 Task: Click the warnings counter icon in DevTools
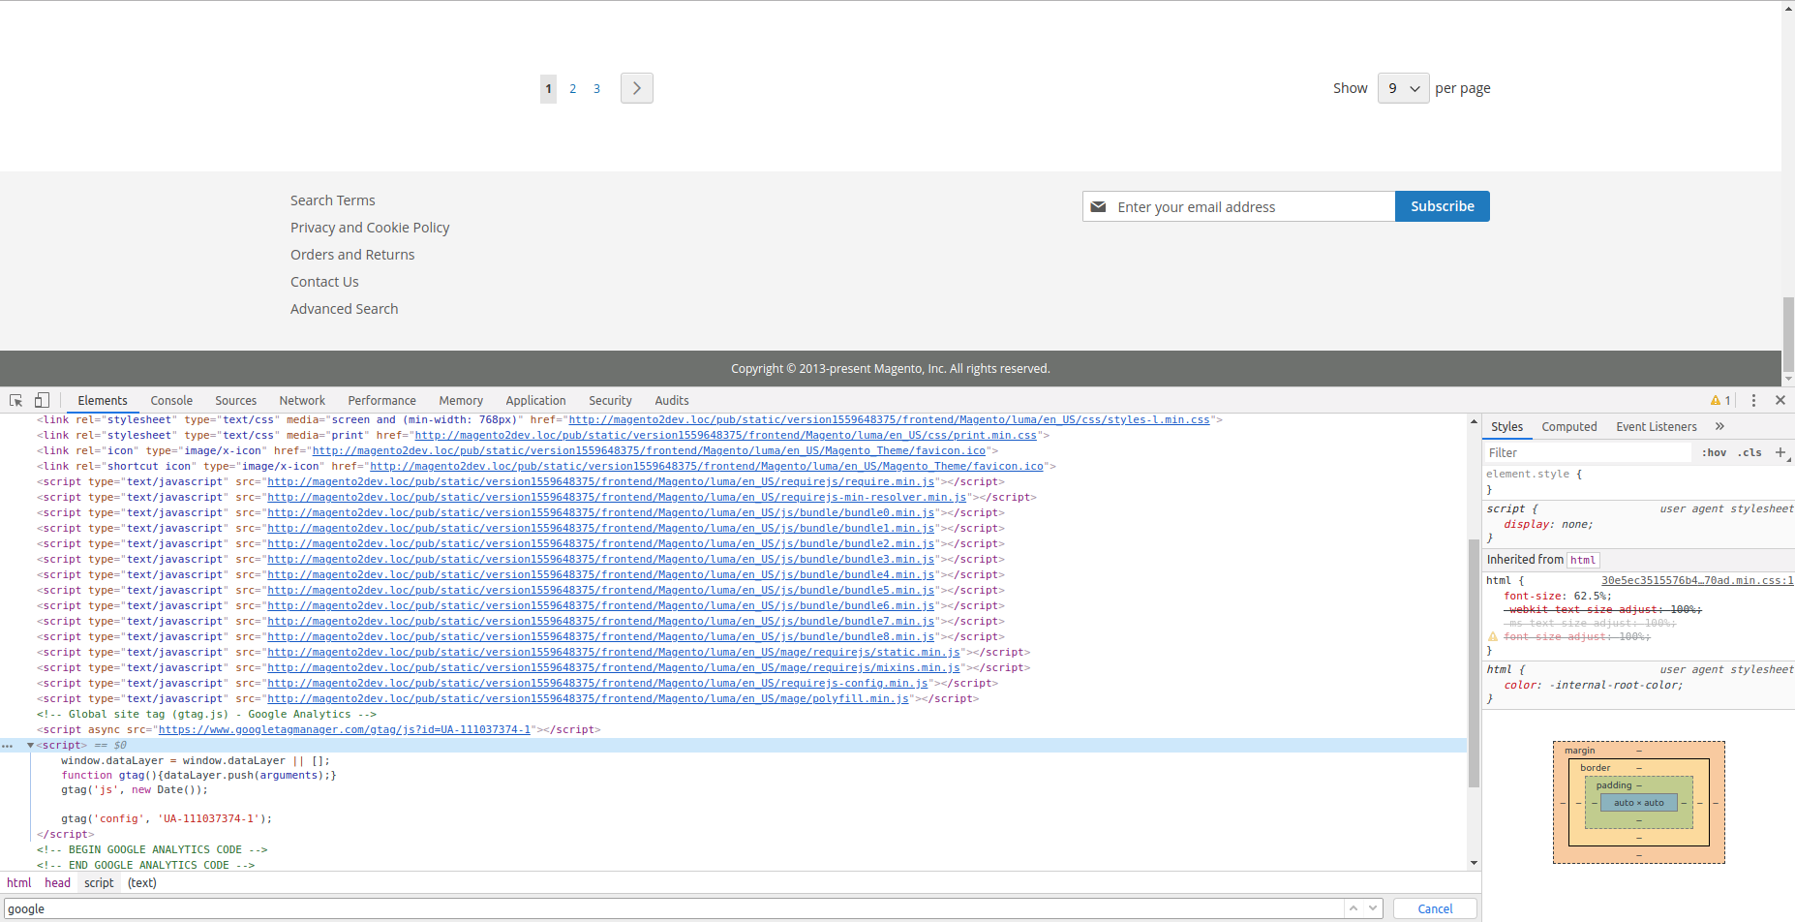pos(1719,400)
